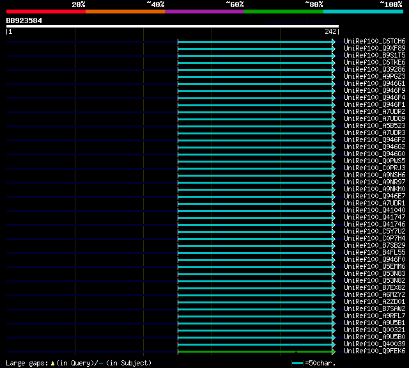Click the red 20% identity legend segment
Image resolution: width=409 pixels, height=368 pixels.
pos(46,12)
